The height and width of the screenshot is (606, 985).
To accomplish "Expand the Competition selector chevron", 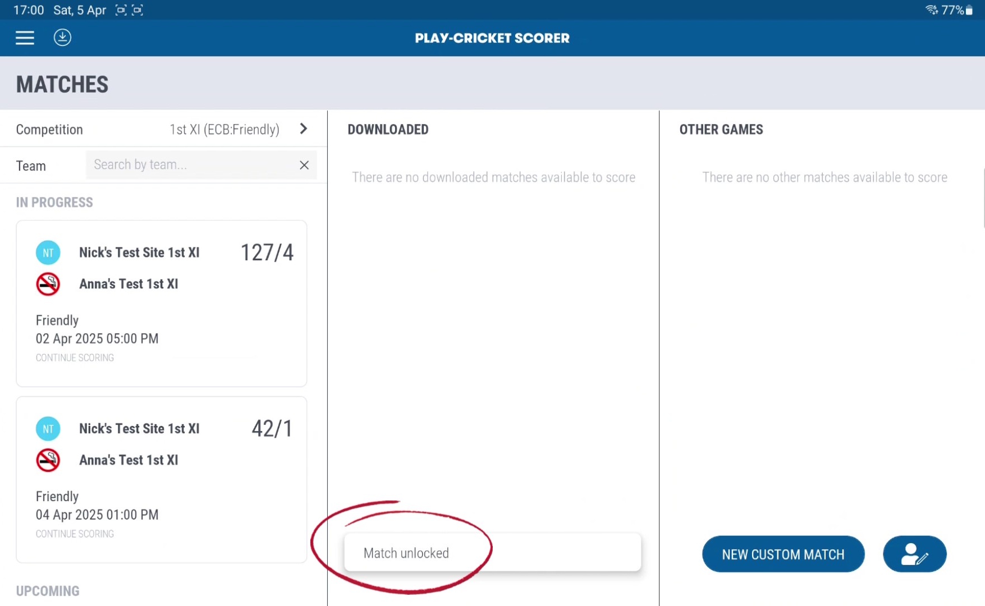I will click(304, 129).
